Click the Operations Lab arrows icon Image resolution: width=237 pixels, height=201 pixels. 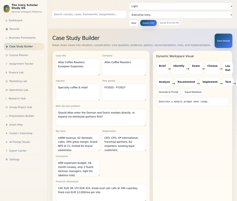pos(7,90)
